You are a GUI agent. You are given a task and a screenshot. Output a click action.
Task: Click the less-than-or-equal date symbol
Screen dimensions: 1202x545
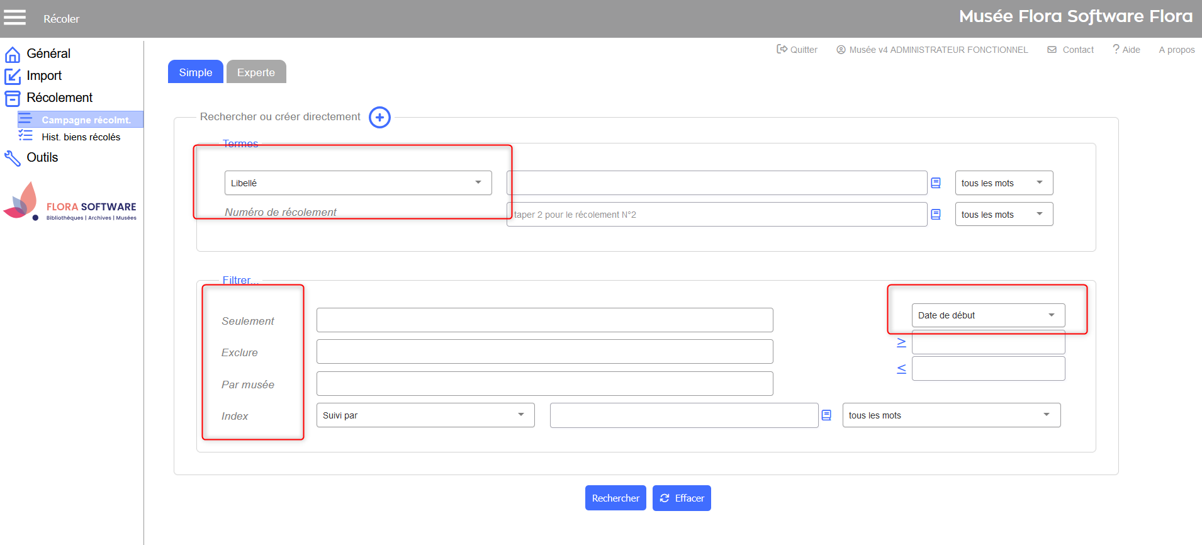901,369
